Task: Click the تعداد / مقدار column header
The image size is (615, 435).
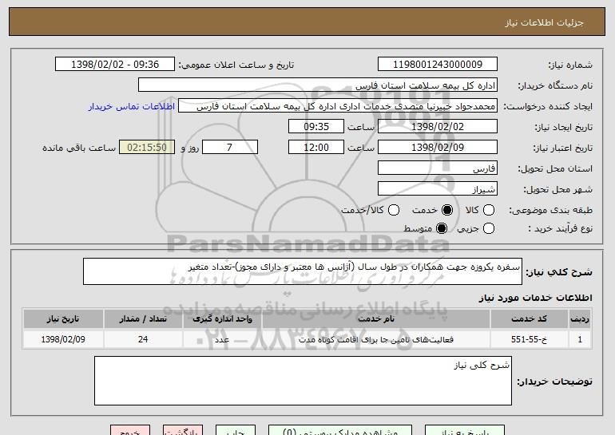Action: pyautogui.click(x=143, y=319)
